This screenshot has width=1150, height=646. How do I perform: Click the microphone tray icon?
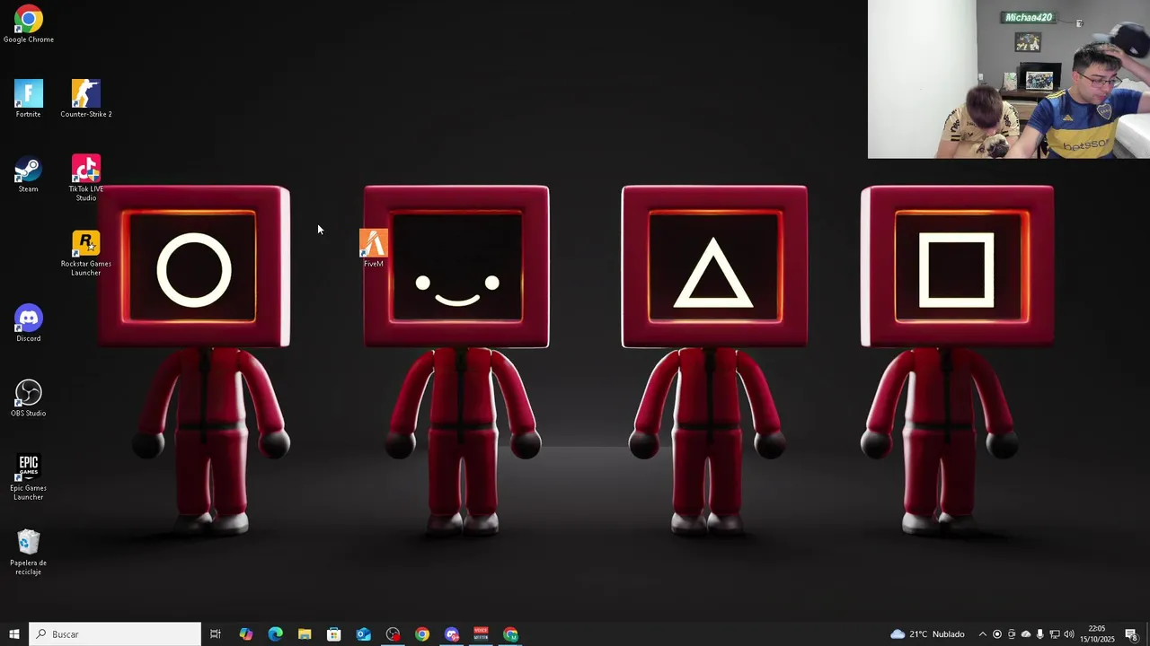pyautogui.click(x=1040, y=634)
